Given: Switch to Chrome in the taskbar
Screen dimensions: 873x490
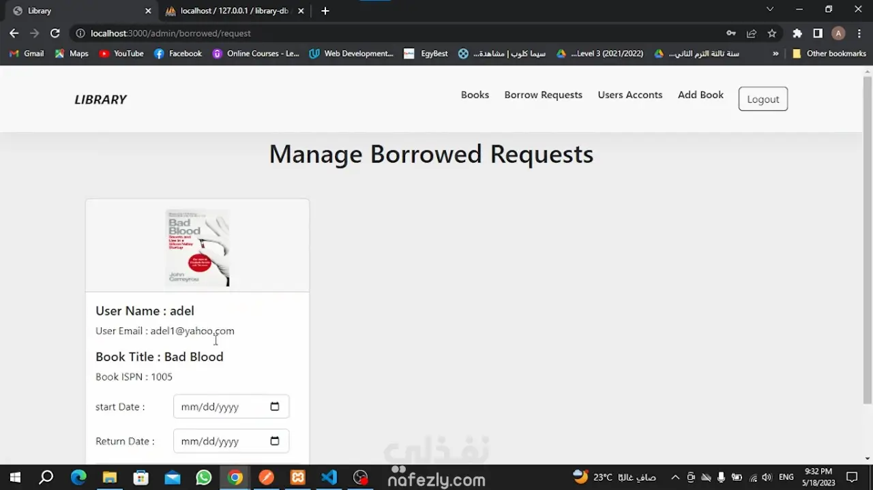Looking at the screenshot, I should click(235, 477).
